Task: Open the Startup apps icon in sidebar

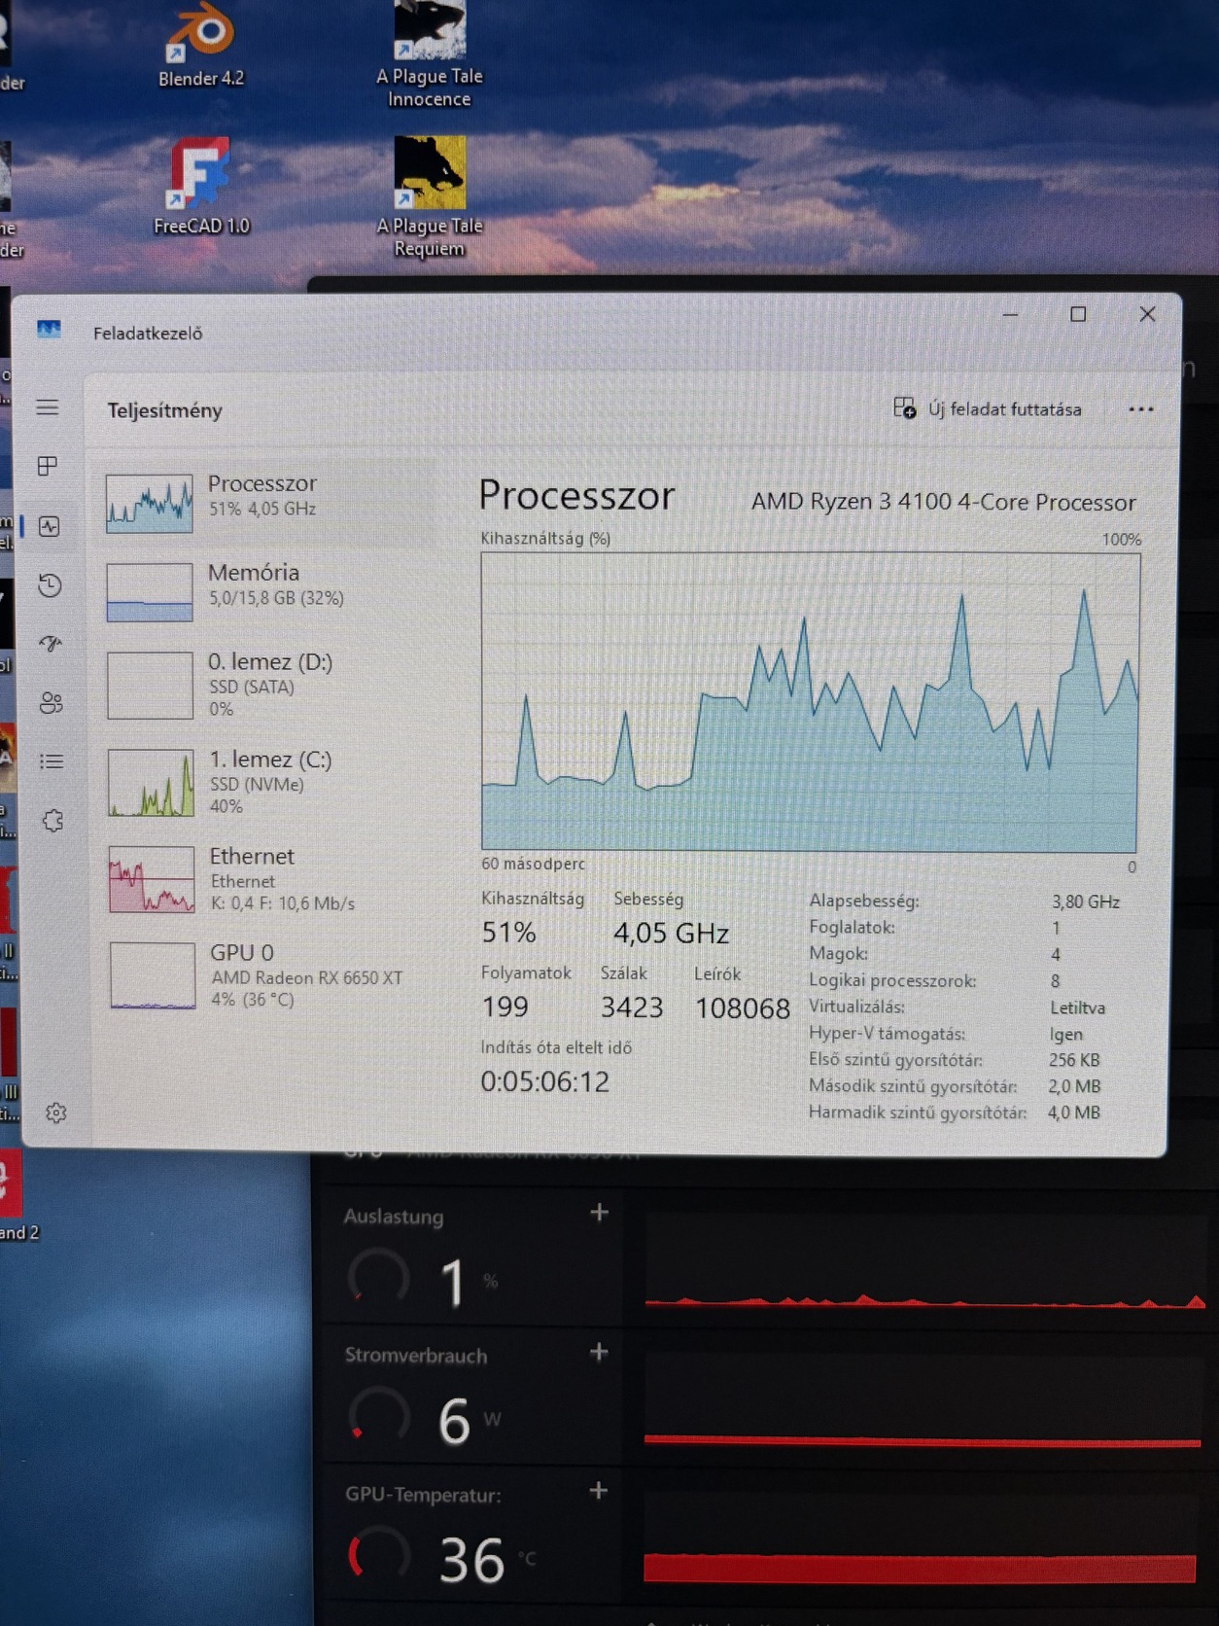Action: point(51,644)
